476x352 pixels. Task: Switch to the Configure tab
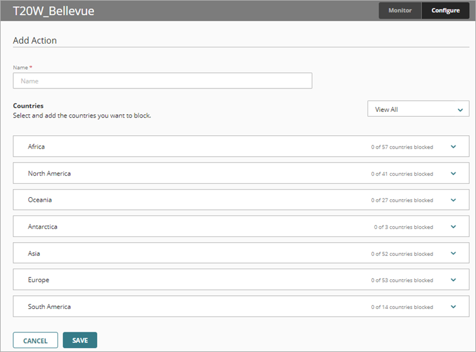click(445, 10)
